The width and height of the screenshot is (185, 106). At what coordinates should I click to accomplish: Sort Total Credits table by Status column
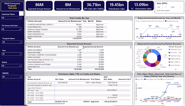(x=99, y=21)
